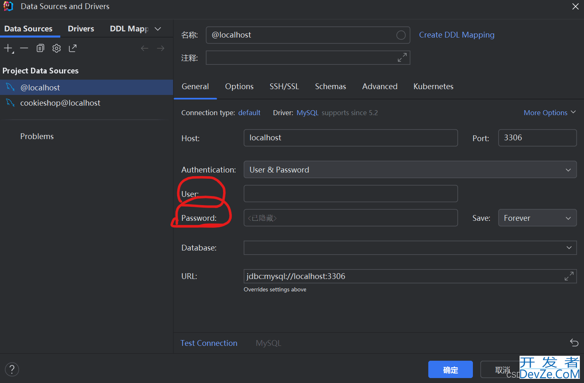
Task: Click the Host input field
Action: click(351, 138)
